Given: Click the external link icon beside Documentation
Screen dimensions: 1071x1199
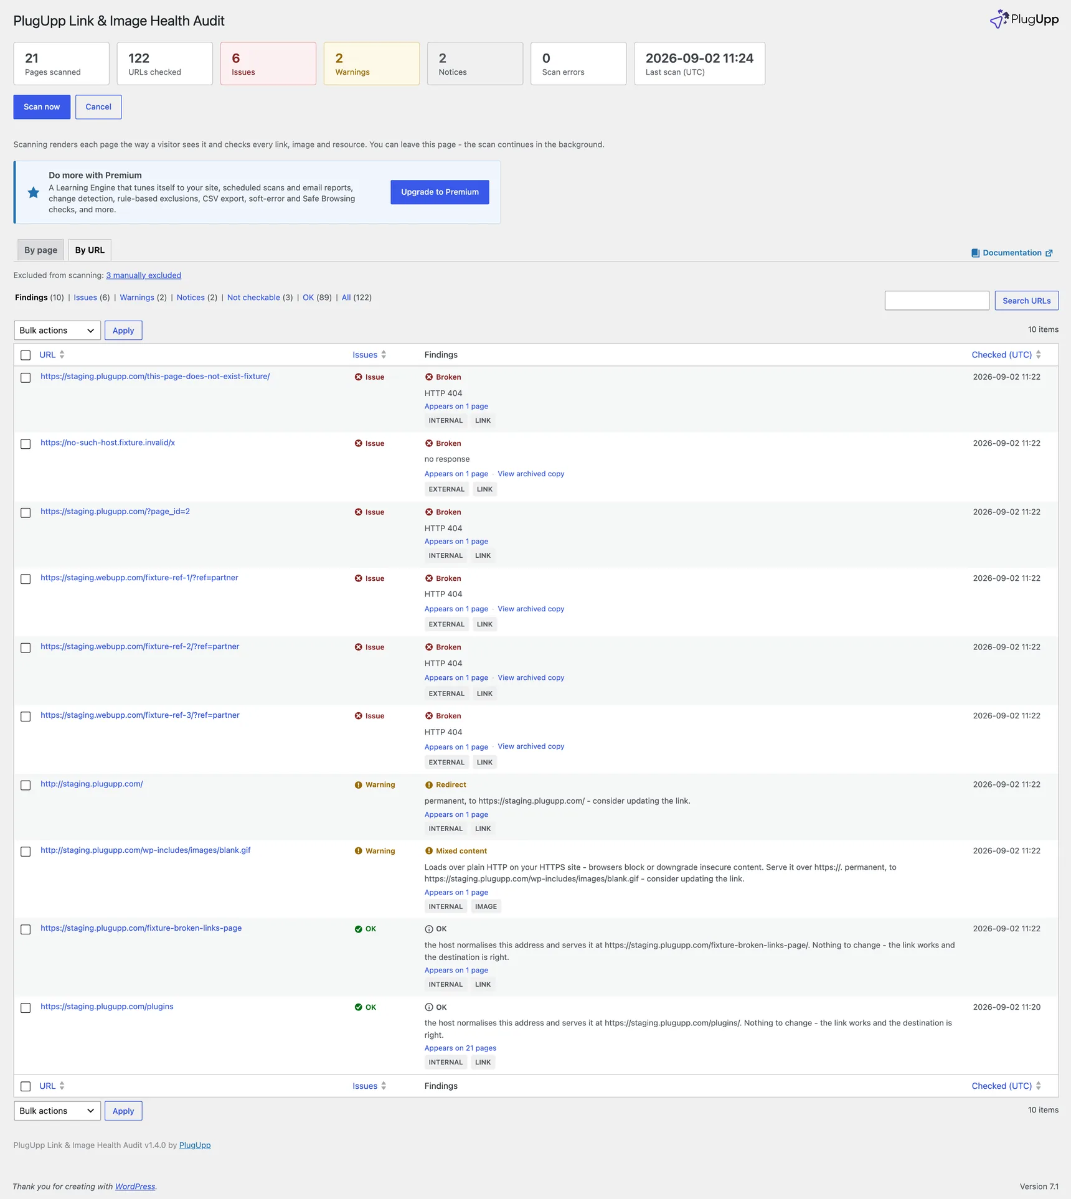Looking at the screenshot, I should 1049,253.
